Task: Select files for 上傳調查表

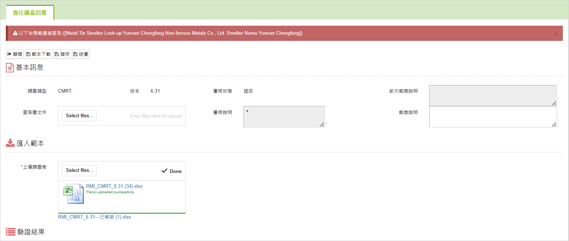Action: (x=79, y=170)
